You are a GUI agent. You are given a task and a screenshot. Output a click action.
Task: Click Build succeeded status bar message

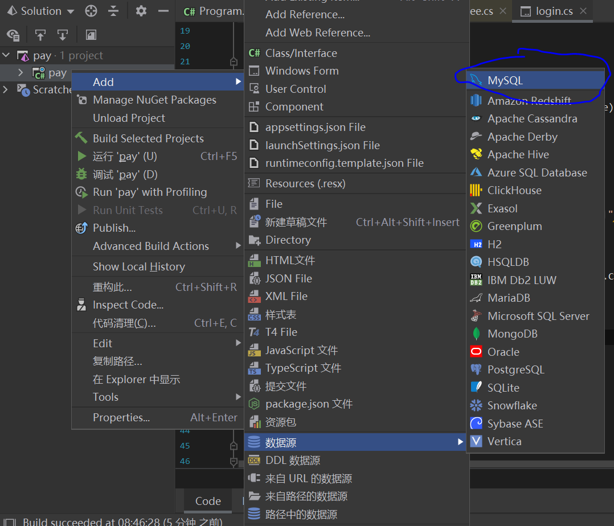tap(122, 521)
